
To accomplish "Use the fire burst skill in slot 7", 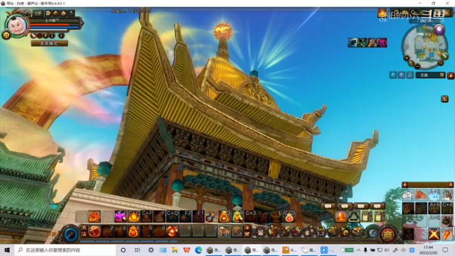I will click(172, 232).
